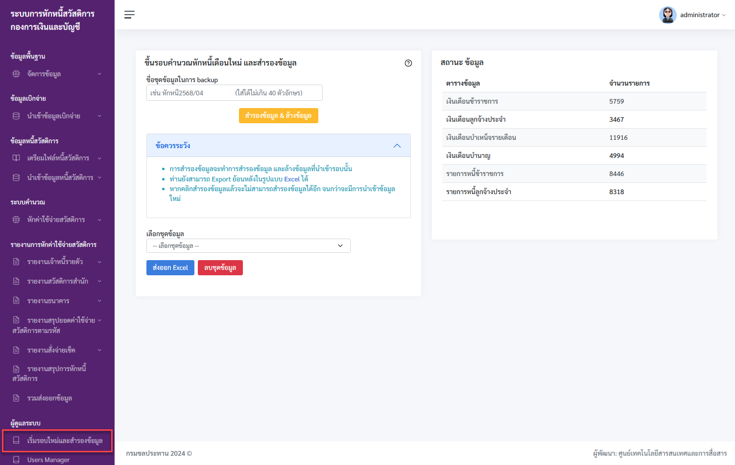735x465 pixels.
Task: Expand the รายงานสั่งจ่ายเช็ค submenu chevron
Action: (x=99, y=350)
